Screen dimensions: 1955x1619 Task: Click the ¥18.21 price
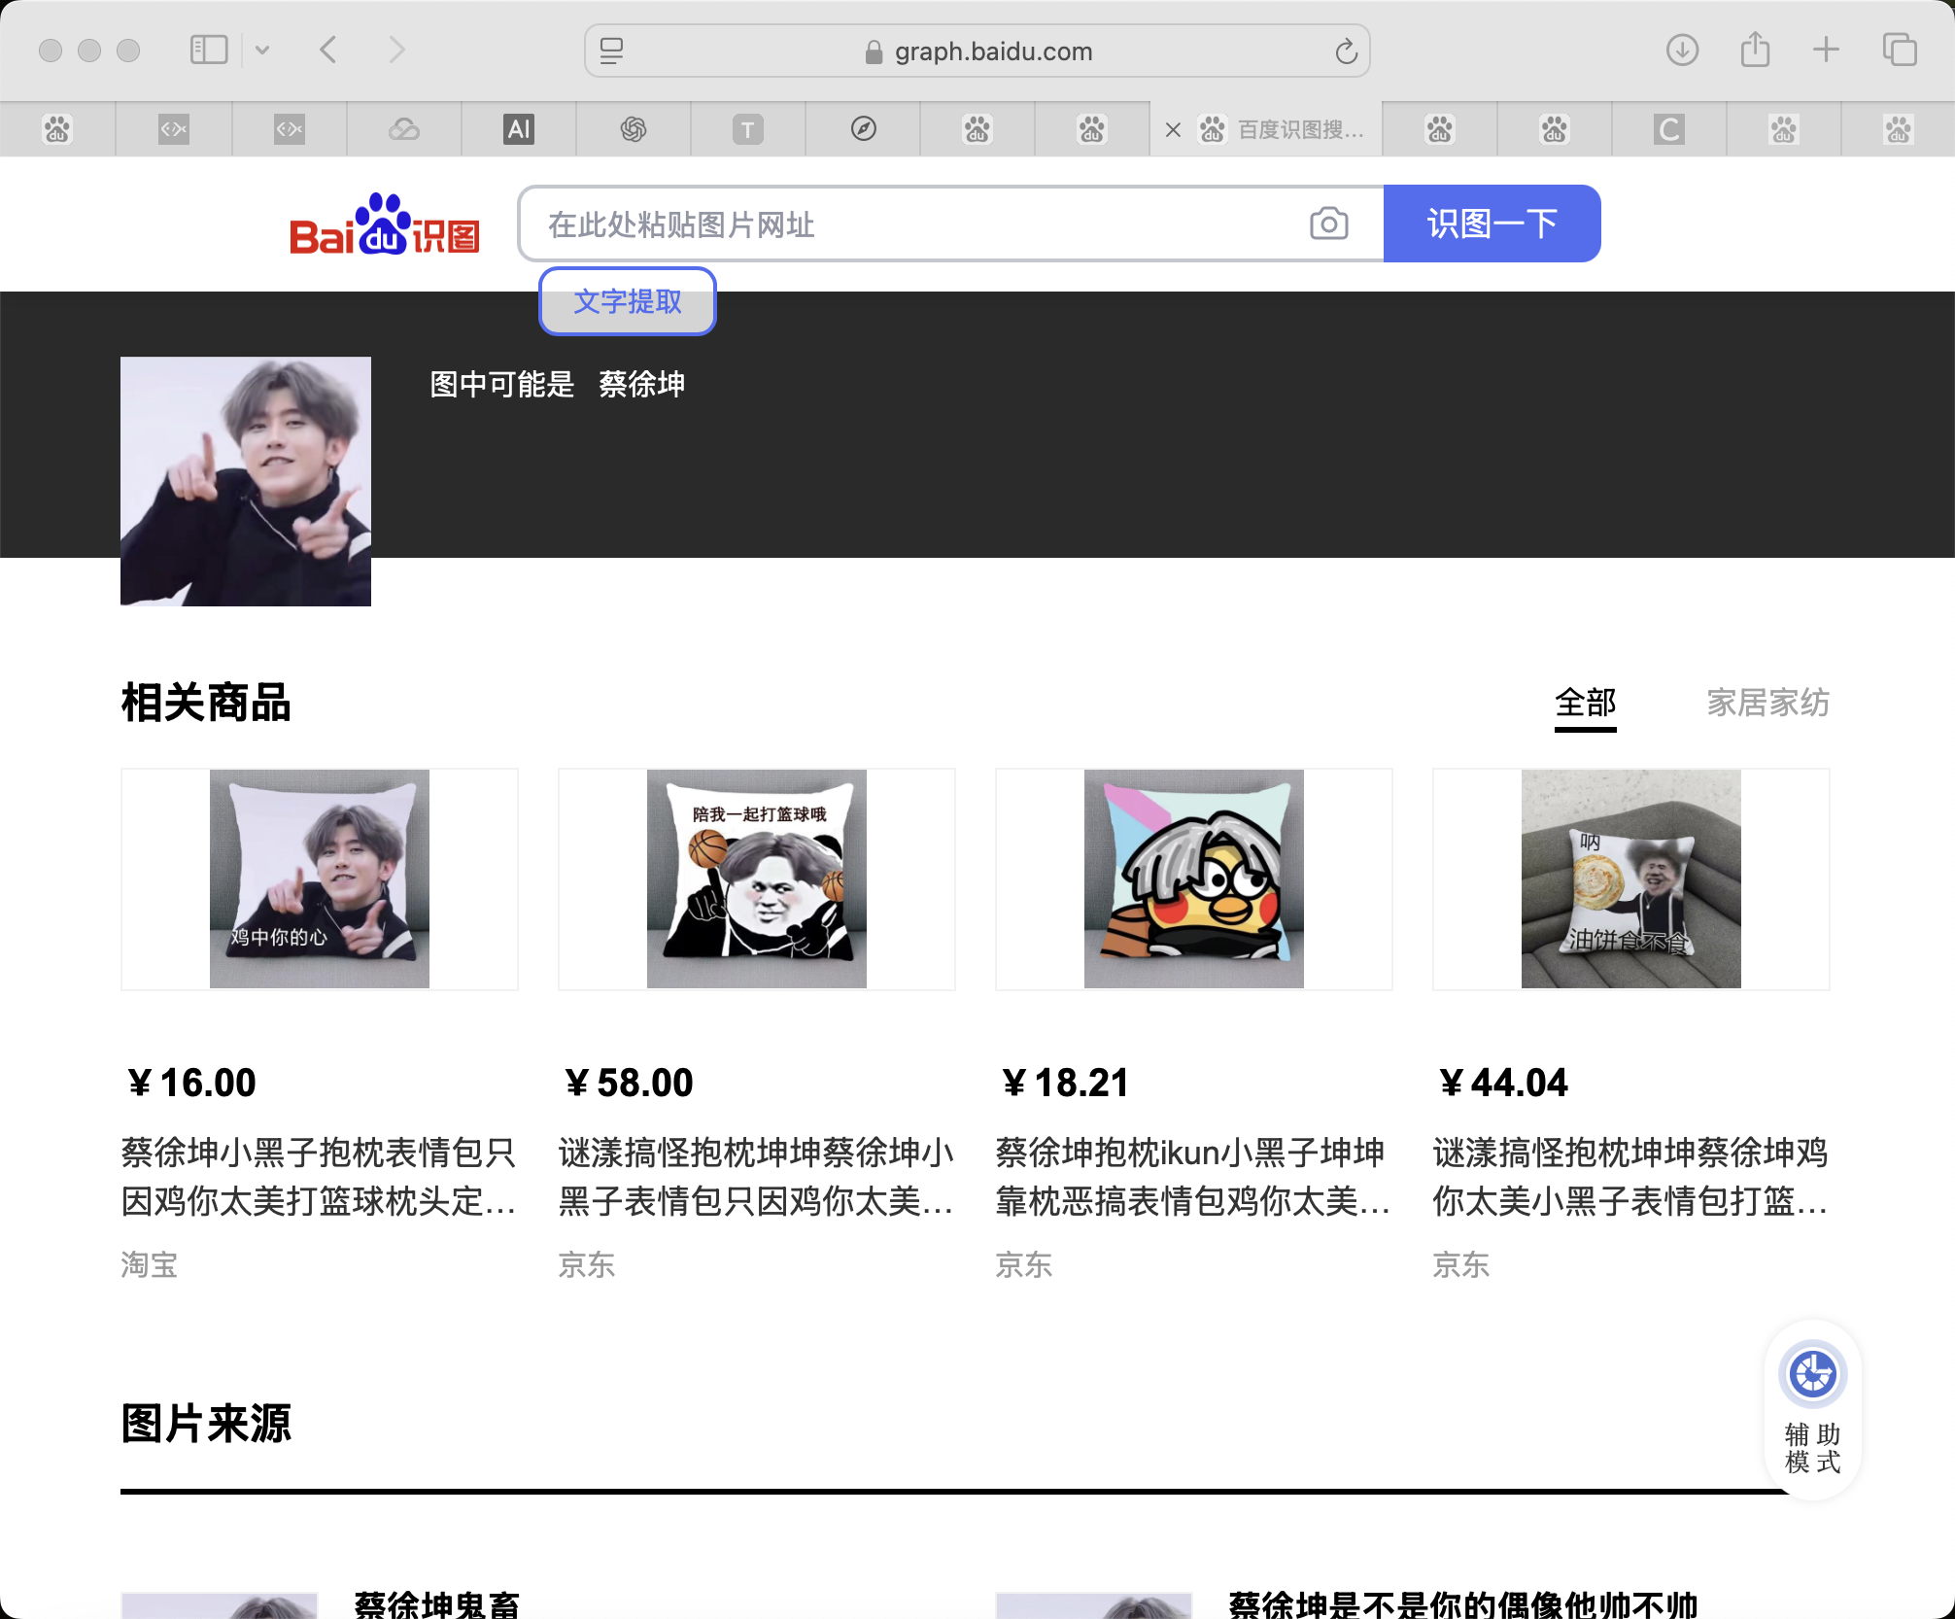[1065, 1083]
